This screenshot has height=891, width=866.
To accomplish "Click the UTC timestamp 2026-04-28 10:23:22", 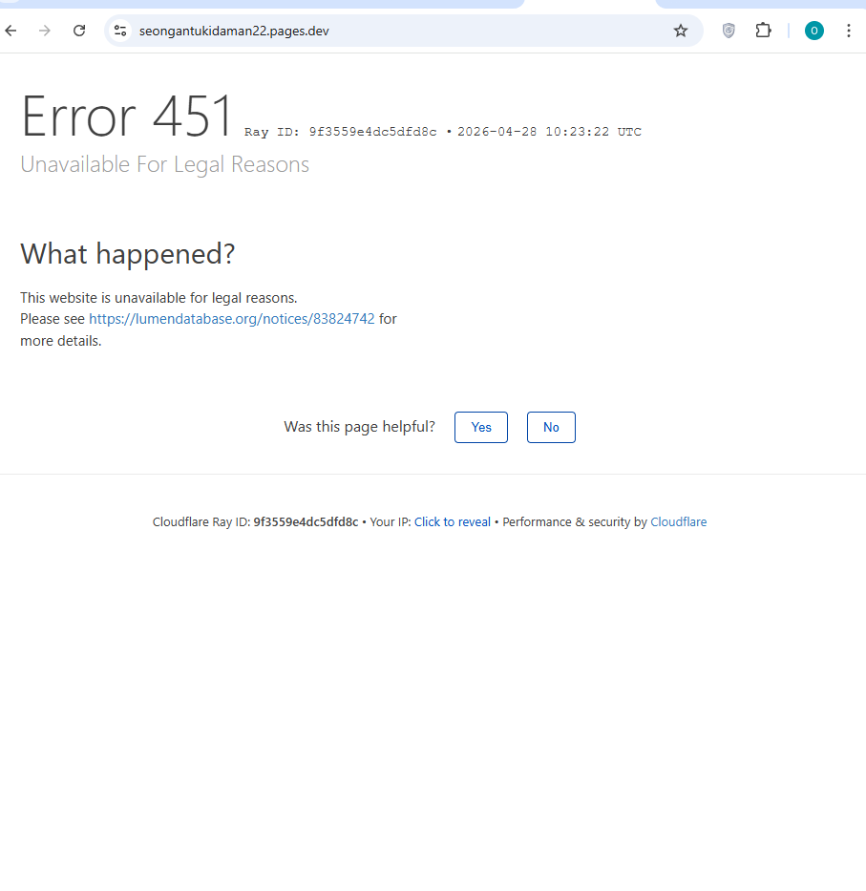I will (x=549, y=132).
